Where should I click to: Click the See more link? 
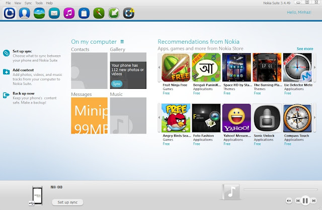click(305, 49)
